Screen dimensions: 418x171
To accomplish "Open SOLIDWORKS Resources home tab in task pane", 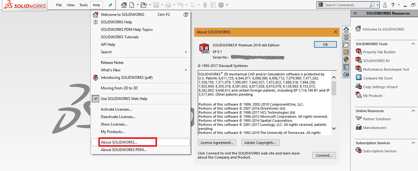I will 346,30.
